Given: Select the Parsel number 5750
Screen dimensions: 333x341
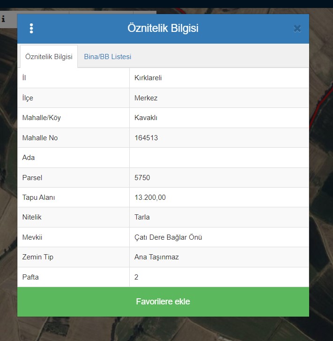Looking at the screenshot, I should 142,178.
